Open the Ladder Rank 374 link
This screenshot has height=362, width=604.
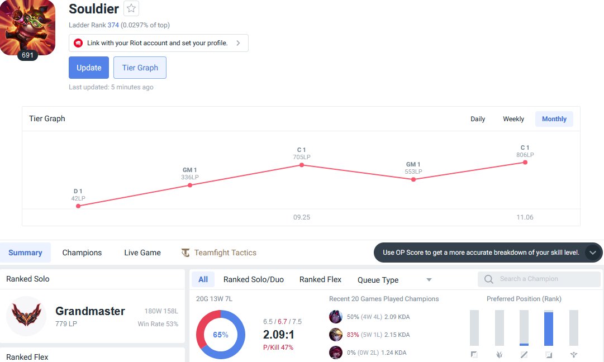(113, 25)
